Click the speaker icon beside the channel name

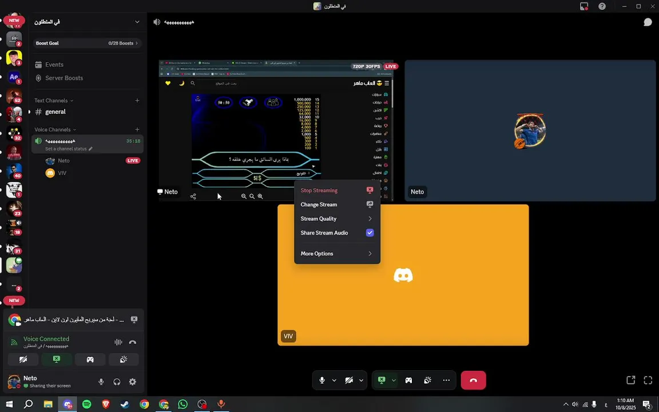157,22
